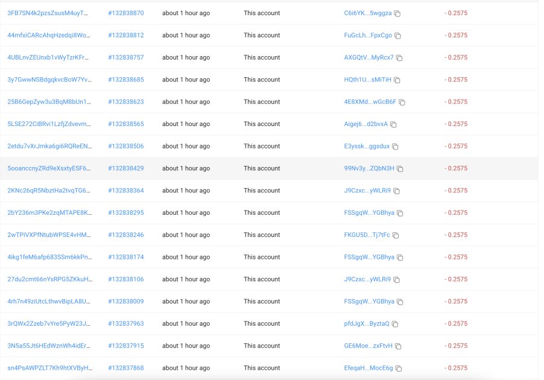This screenshot has width=544, height=380.
Task: View block #132838246
Action: pos(126,235)
